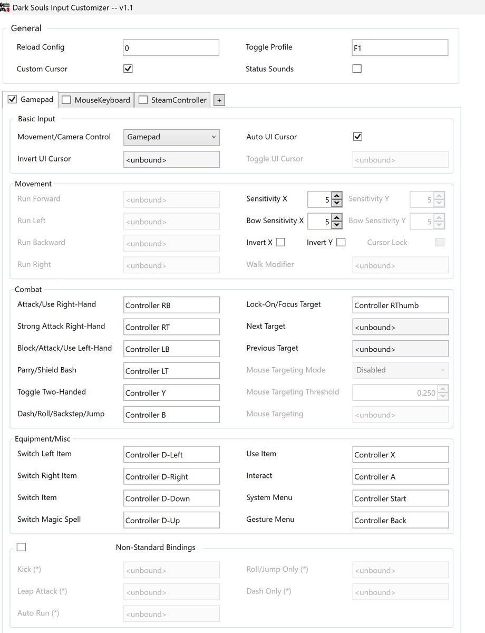The image size is (485, 633).
Task: Click the Toggle Profile key field
Action: click(400, 47)
